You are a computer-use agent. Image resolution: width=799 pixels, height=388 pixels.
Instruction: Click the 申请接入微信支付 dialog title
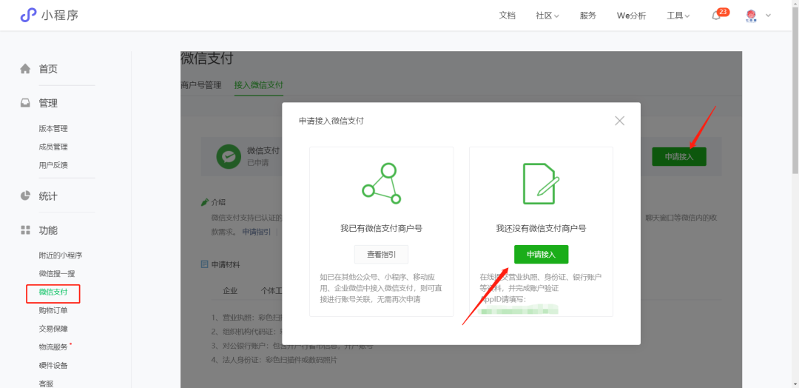pos(331,121)
